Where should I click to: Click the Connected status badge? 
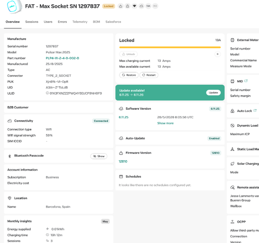coord(101,121)
